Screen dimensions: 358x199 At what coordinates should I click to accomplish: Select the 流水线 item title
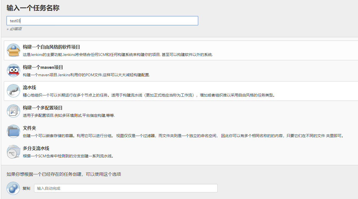point(29,88)
